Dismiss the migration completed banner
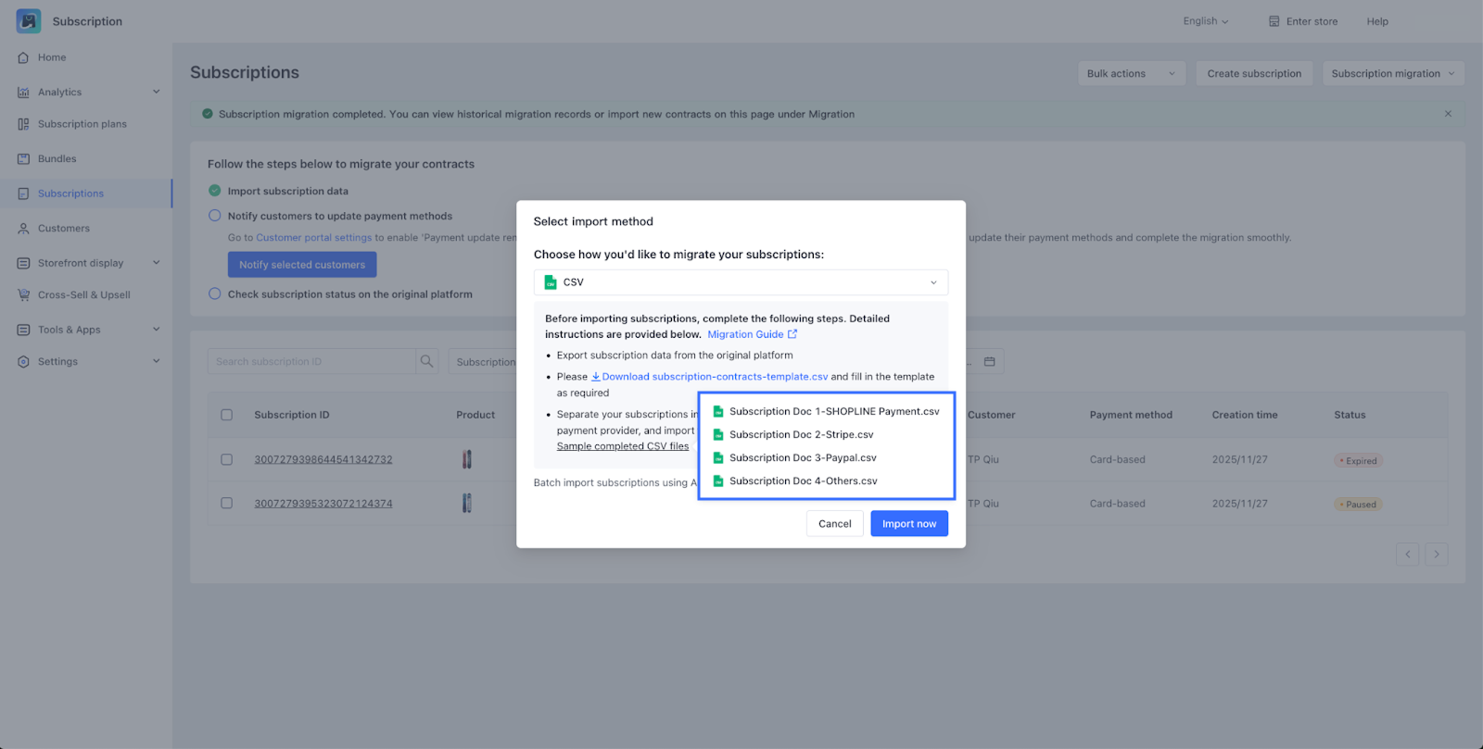This screenshot has width=1483, height=749. click(1448, 114)
